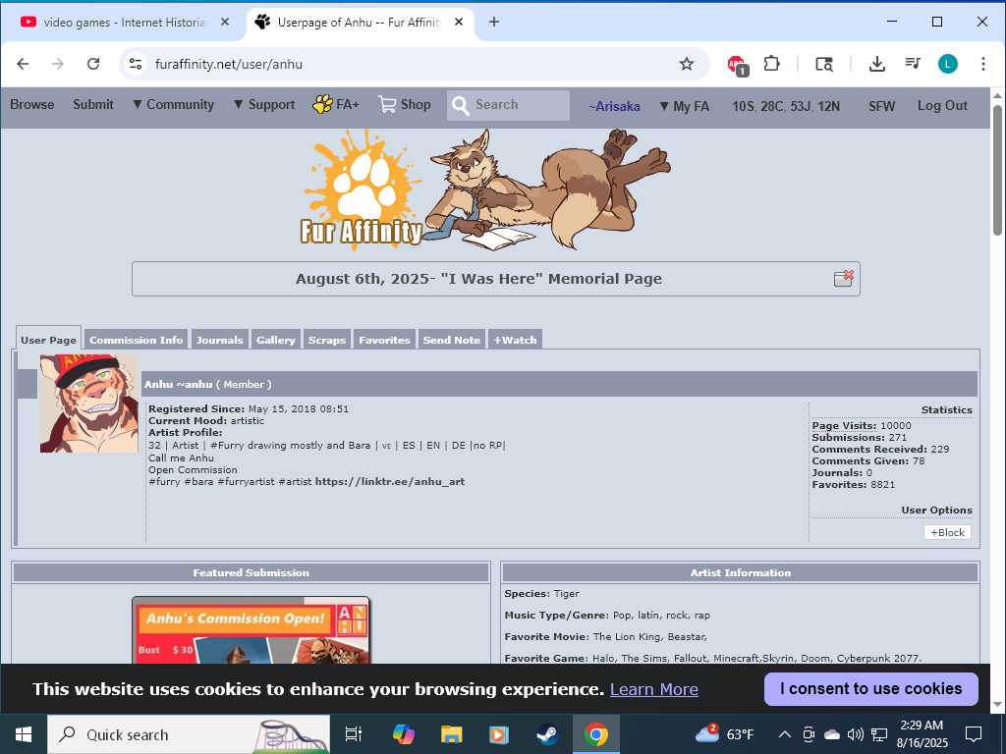This screenshot has width=1006, height=754.
Task: Open Windows notification center
Action: 974,734
